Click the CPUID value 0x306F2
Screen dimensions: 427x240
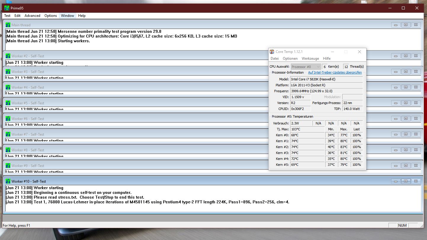point(301,109)
